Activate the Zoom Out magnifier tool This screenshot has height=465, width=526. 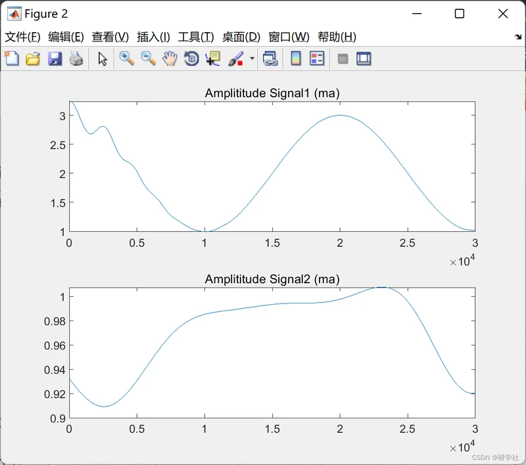click(149, 58)
